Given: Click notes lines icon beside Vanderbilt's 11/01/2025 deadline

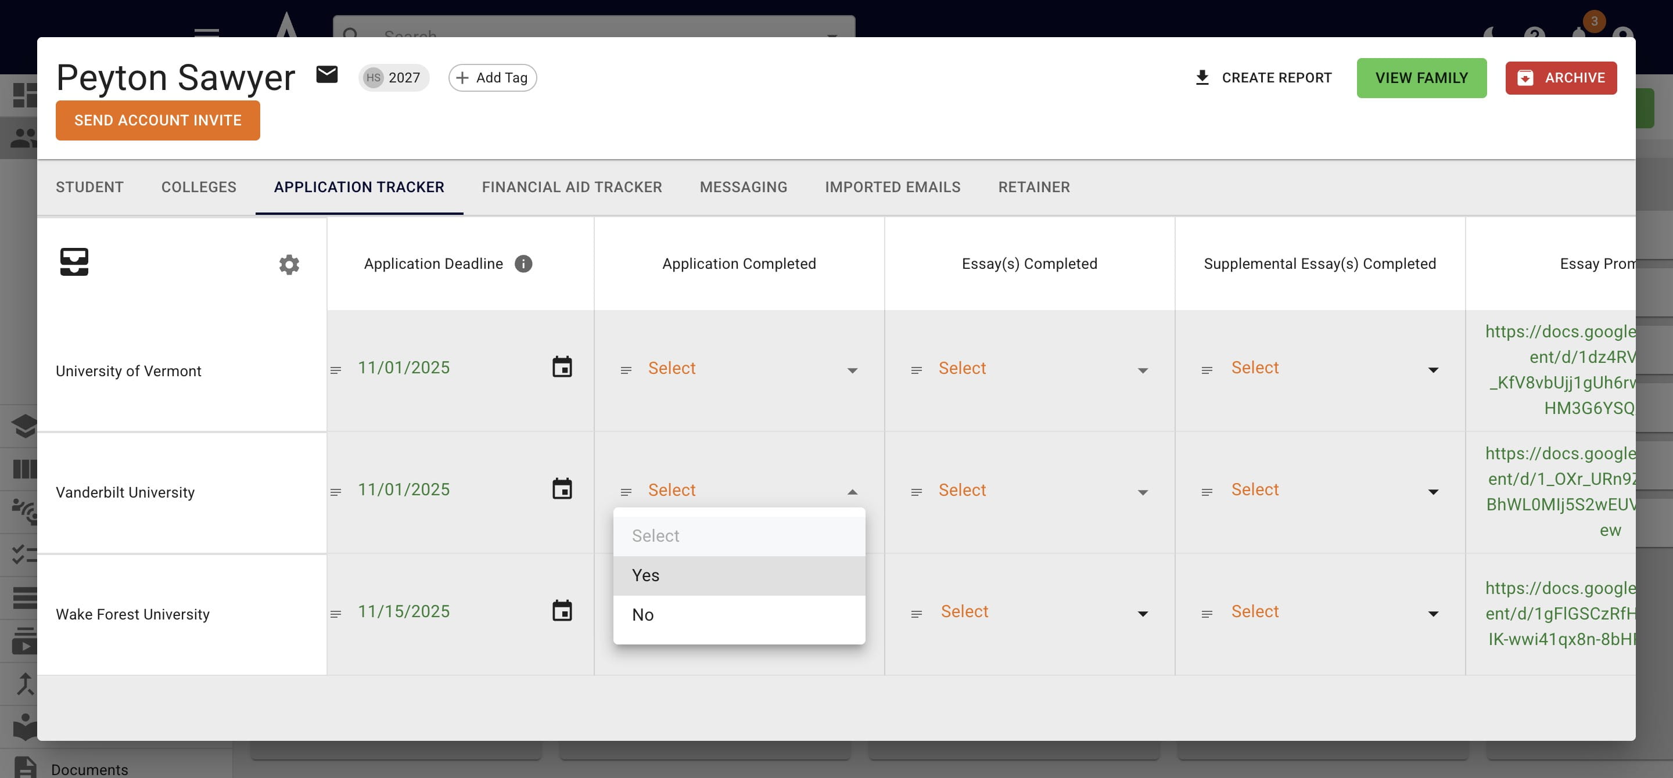Looking at the screenshot, I should tap(336, 492).
